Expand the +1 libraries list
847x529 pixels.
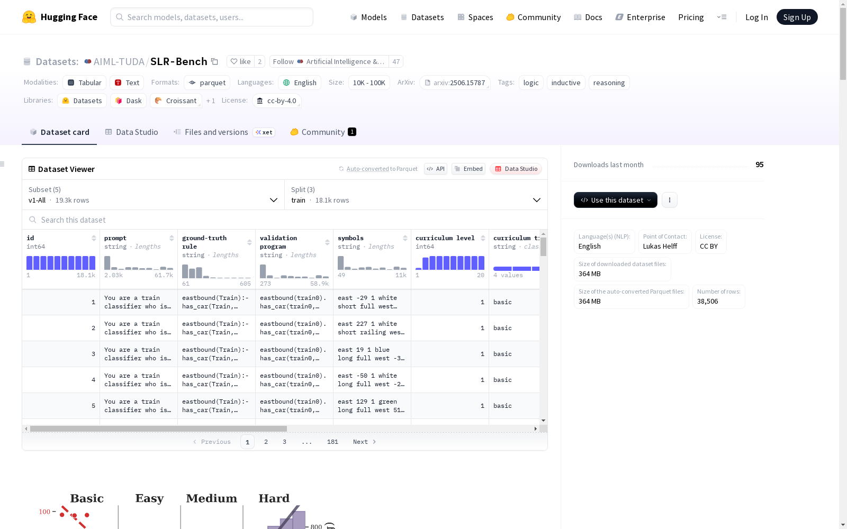(211, 101)
